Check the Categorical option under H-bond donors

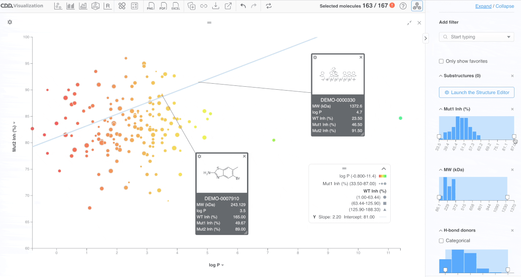click(x=441, y=241)
